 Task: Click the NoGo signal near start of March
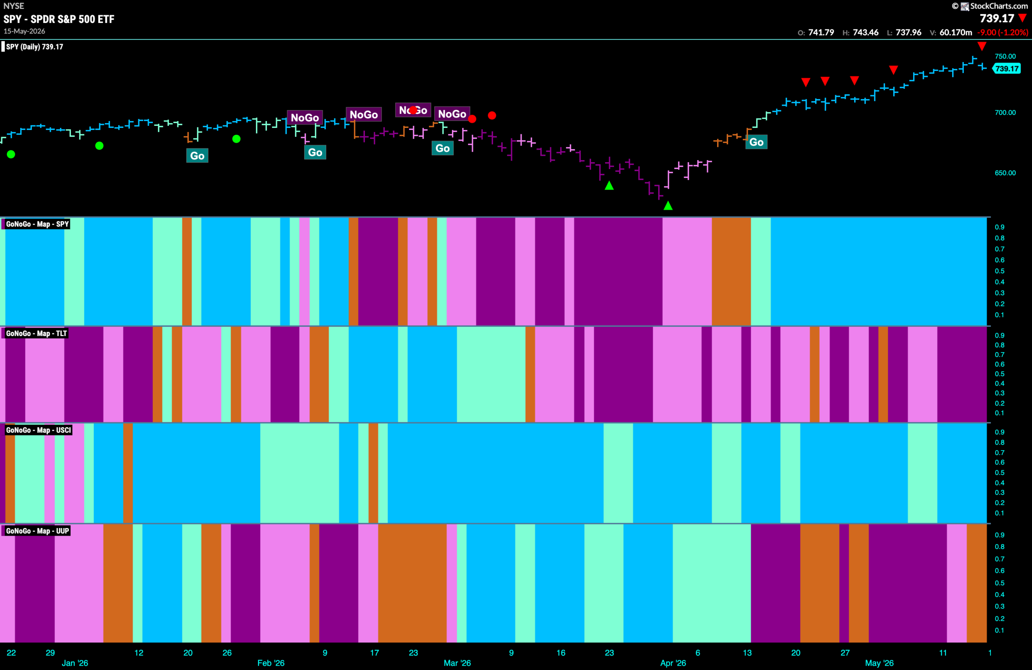[452, 114]
